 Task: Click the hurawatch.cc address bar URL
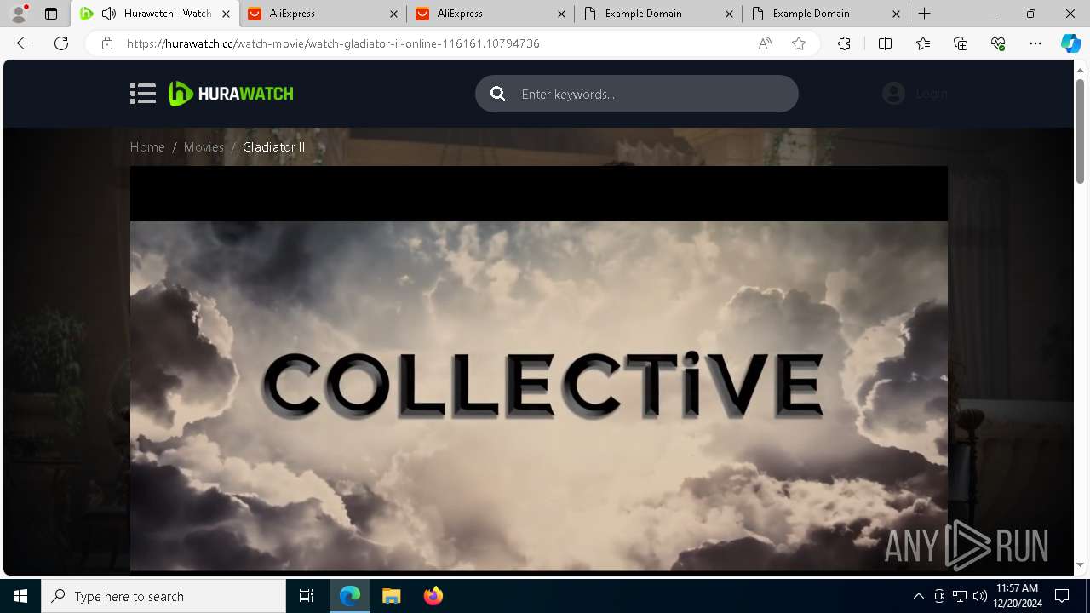[x=333, y=43]
